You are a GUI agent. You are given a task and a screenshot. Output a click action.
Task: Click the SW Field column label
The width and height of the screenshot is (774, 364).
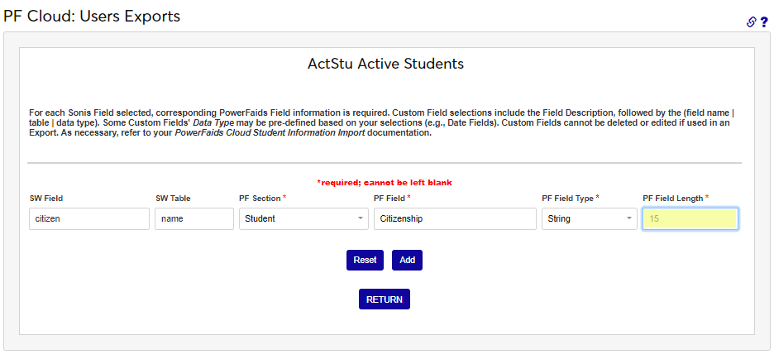click(46, 199)
